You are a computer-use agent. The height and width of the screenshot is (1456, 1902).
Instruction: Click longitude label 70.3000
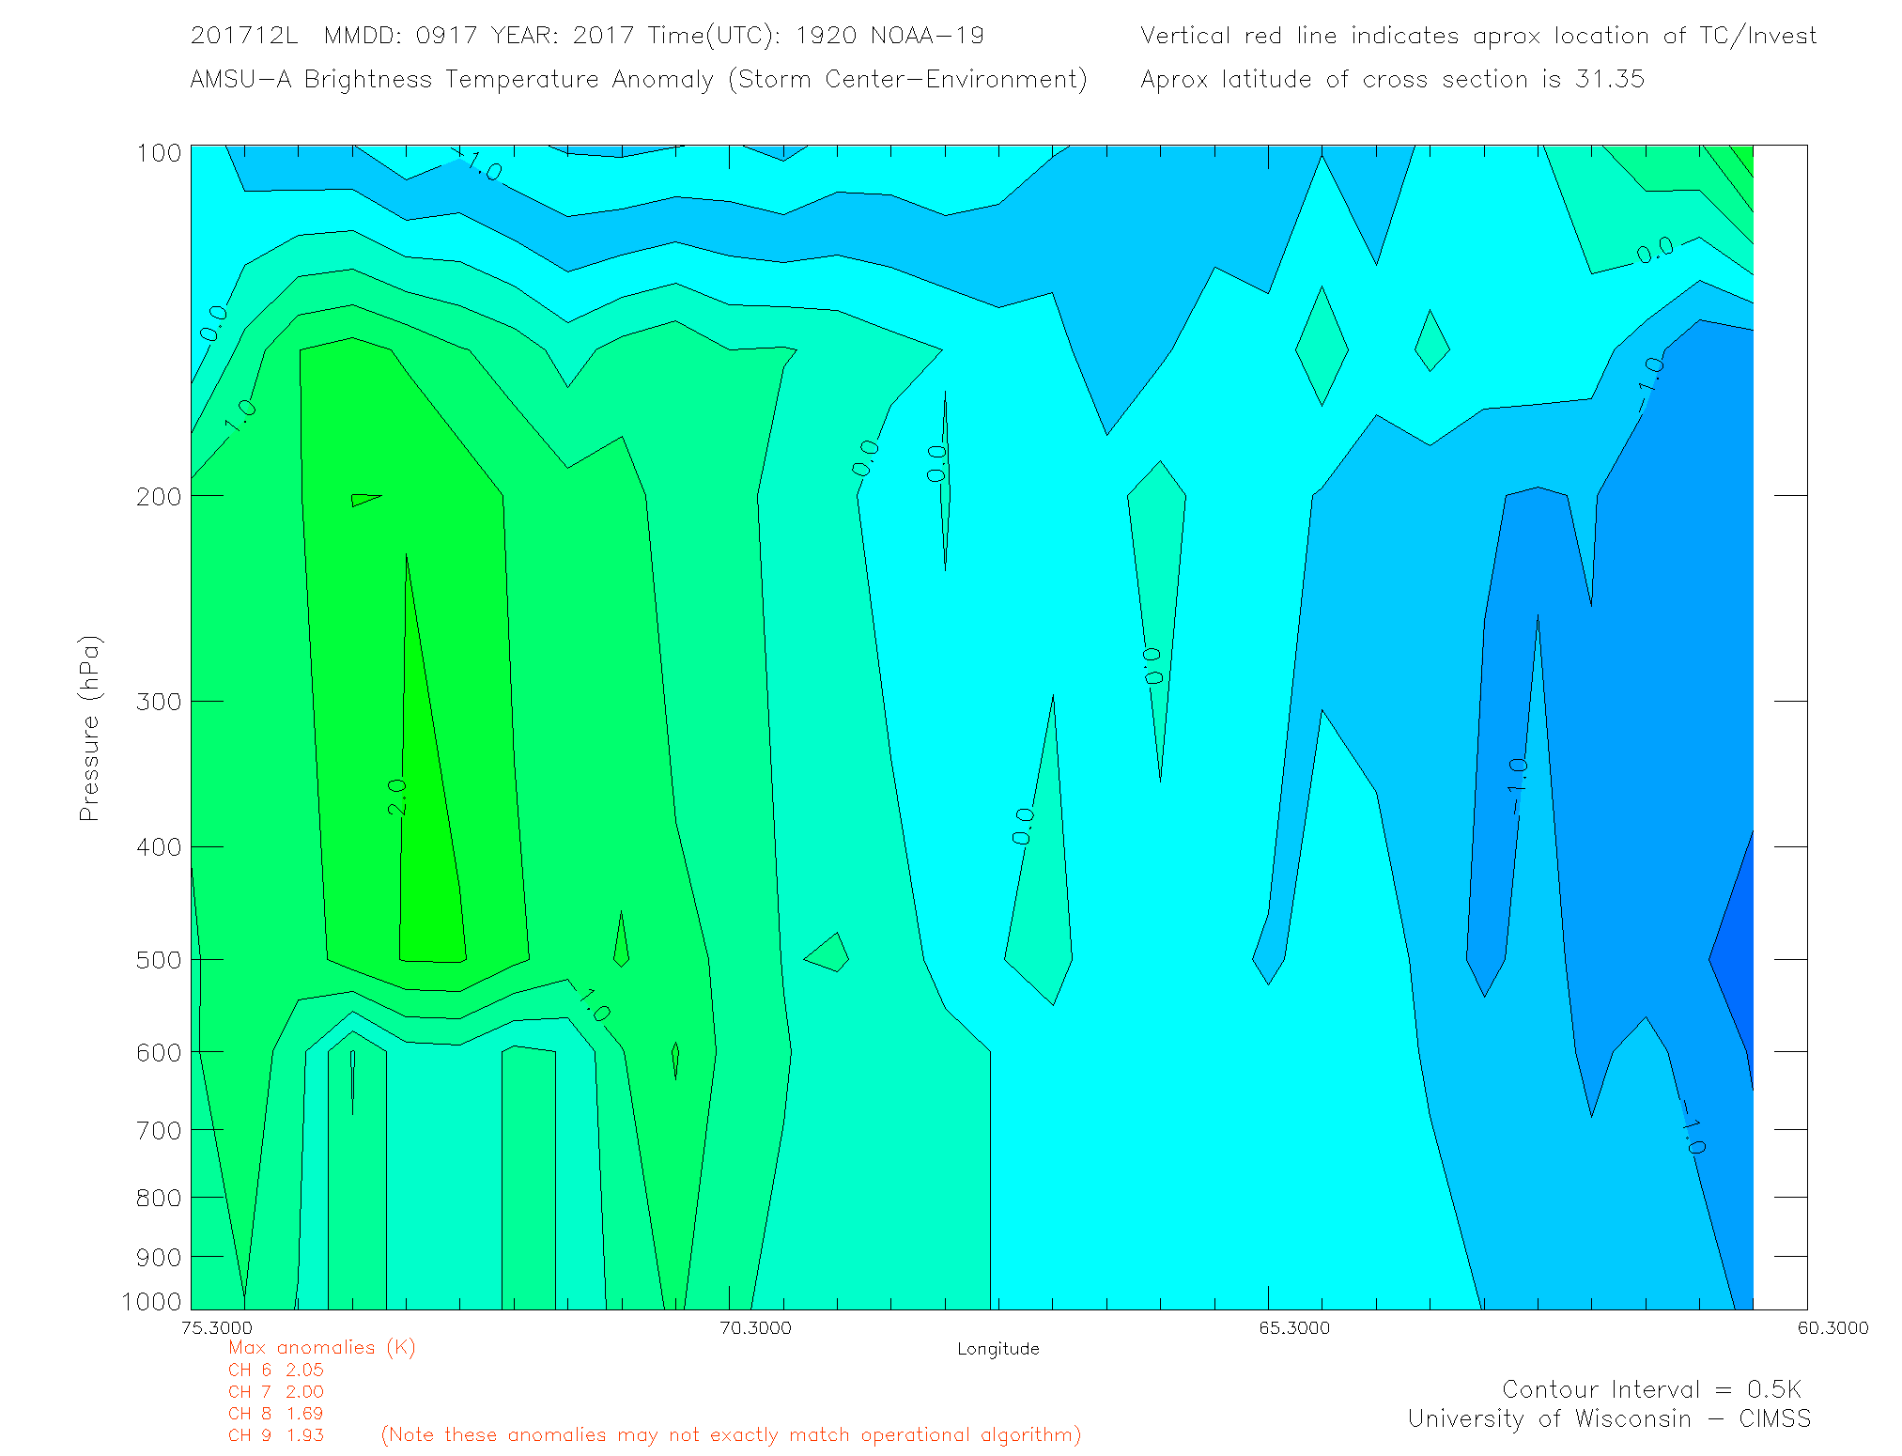[756, 1327]
